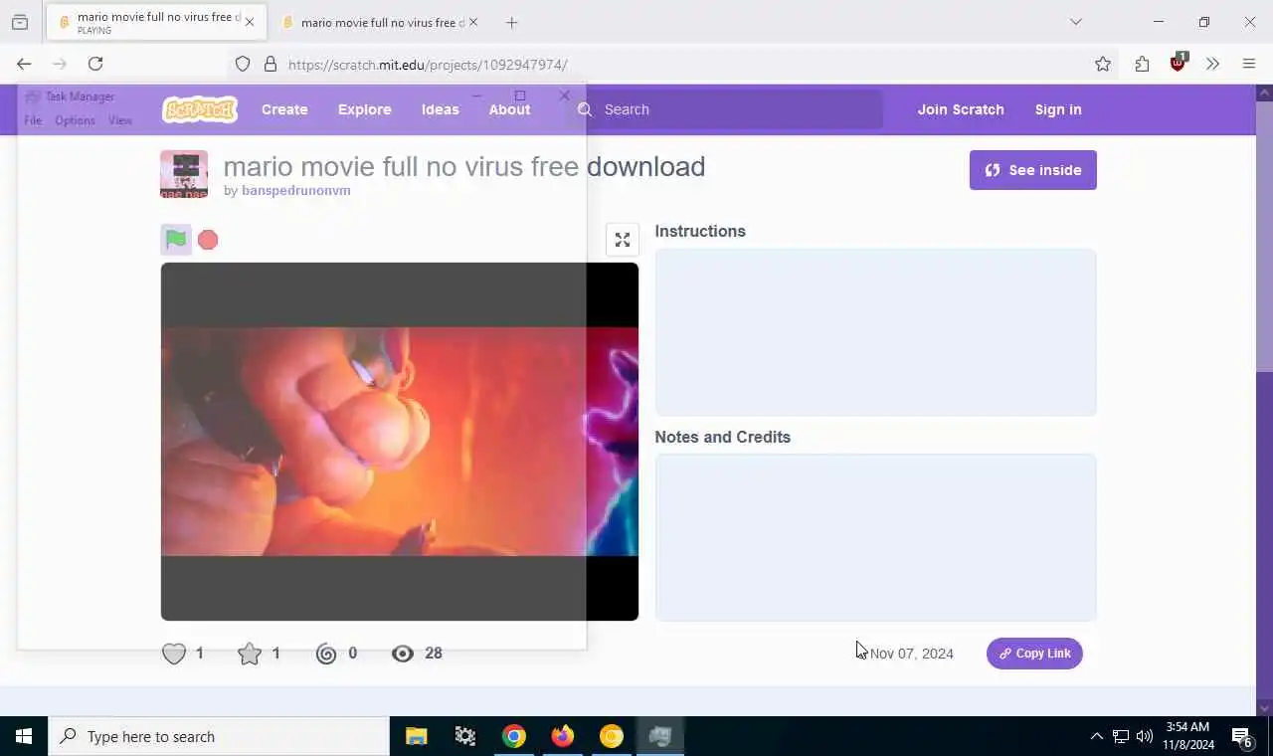Open the Explore page in Scratch navigation
Image resolution: width=1273 pixels, height=756 pixels.
pos(365,109)
